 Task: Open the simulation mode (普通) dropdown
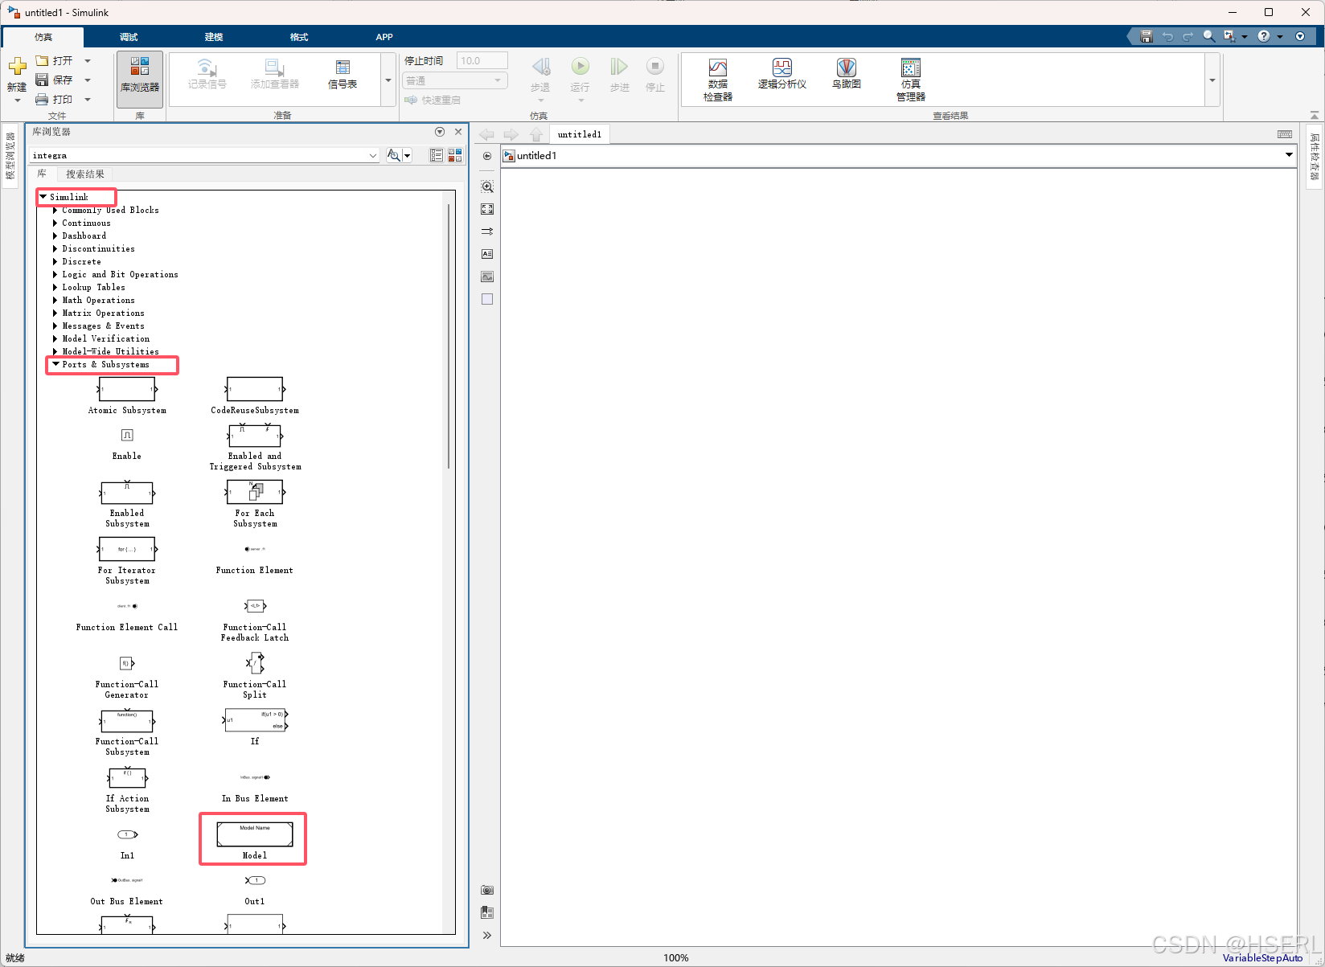coord(455,80)
